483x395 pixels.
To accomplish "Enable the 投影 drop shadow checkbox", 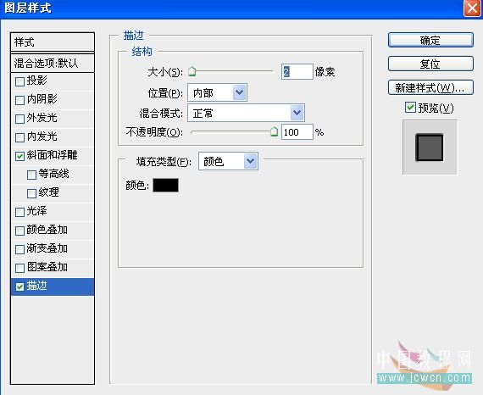I will point(20,81).
